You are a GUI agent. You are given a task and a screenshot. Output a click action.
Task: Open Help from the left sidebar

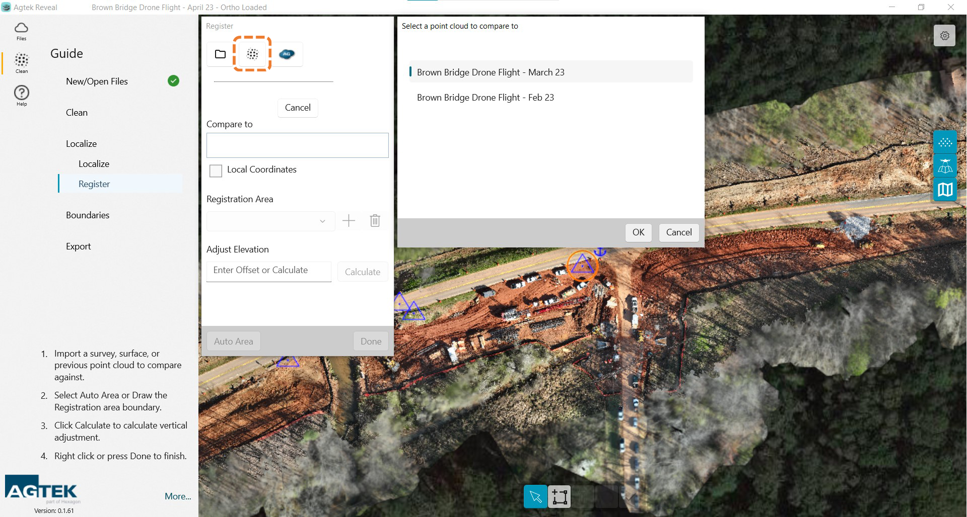tap(21, 95)
